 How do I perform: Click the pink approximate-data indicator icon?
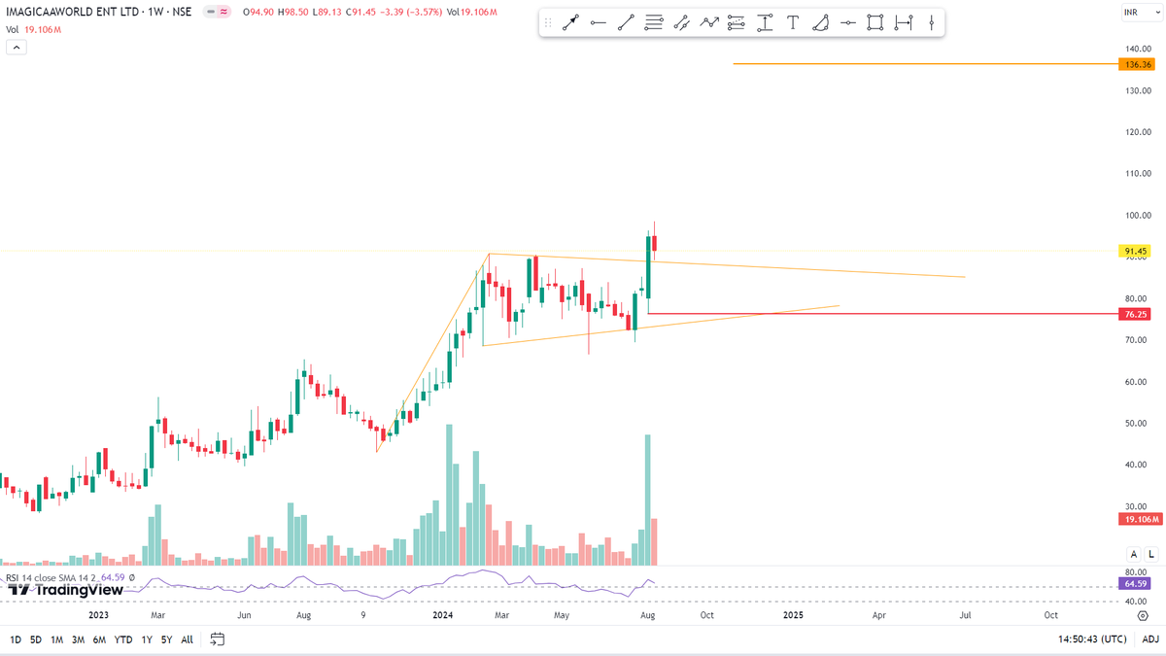coord(224,12)
